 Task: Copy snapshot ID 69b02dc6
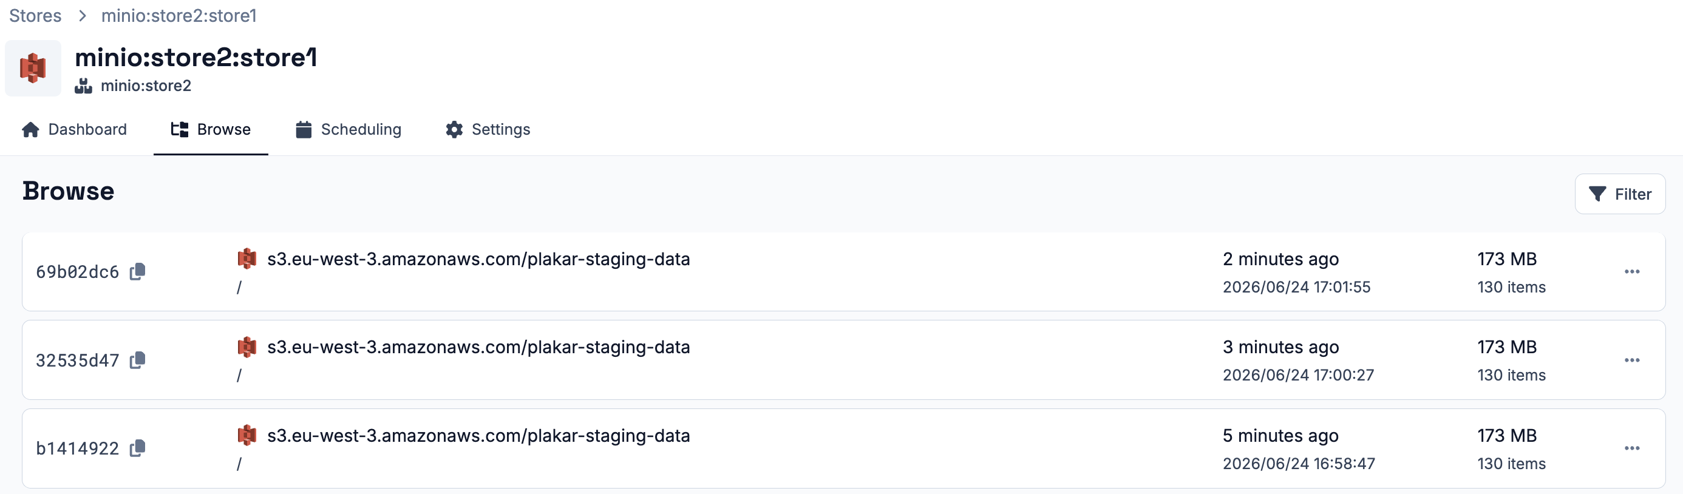pos(137,272)
